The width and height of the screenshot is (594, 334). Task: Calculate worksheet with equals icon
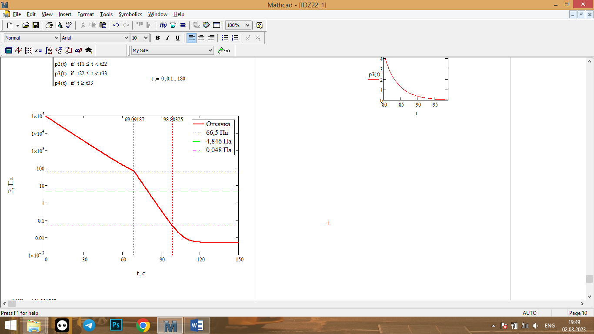183,25
